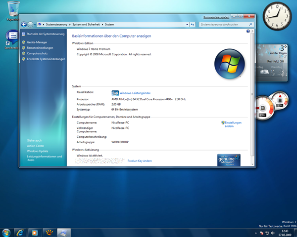Expand the arrow after System und Sicherheit breadcrumb

[x=102, y=25]
